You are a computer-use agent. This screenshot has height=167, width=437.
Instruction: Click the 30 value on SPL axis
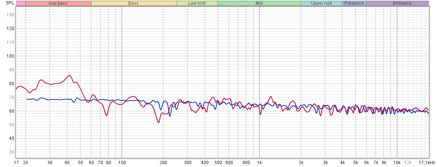pyautogui.click(x=11, y=152)
